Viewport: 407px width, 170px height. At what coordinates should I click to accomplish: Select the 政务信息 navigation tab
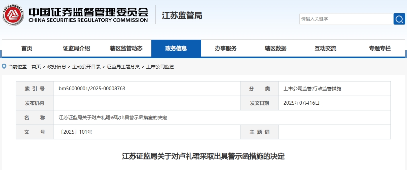click(x=176, y=48)
